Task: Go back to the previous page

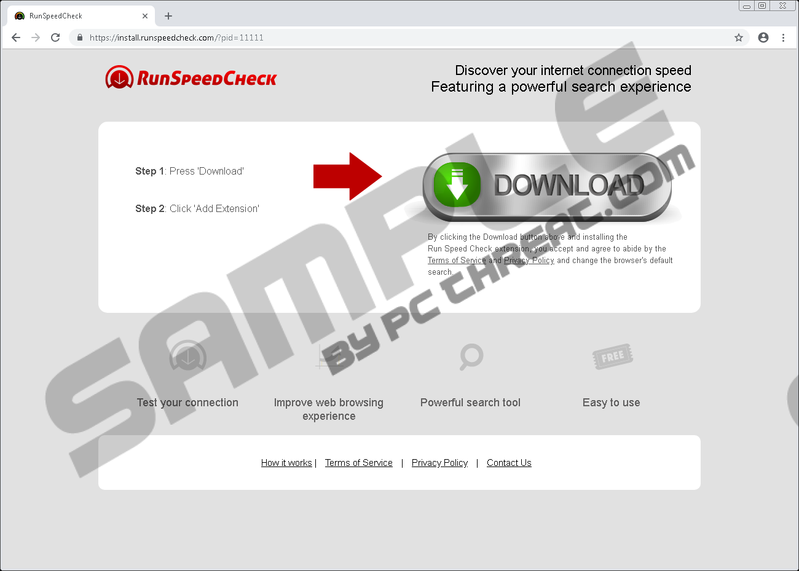Action: coord(16,37)
